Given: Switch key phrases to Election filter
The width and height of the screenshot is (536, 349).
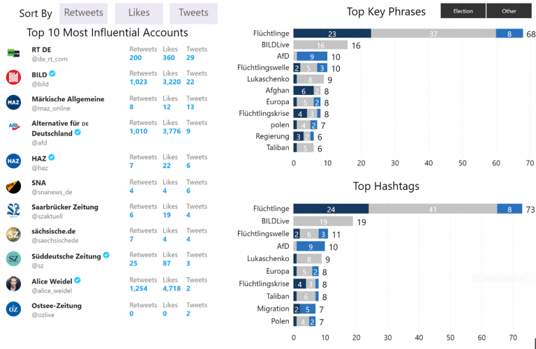Looking at the screenshot, I should [x=463, y=11].
